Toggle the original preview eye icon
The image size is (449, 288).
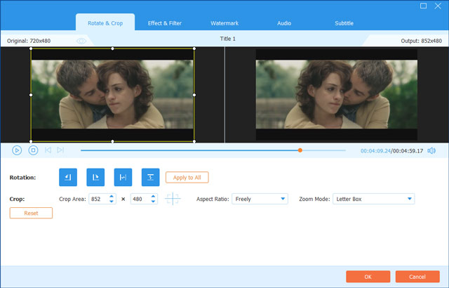coord(81,41)
